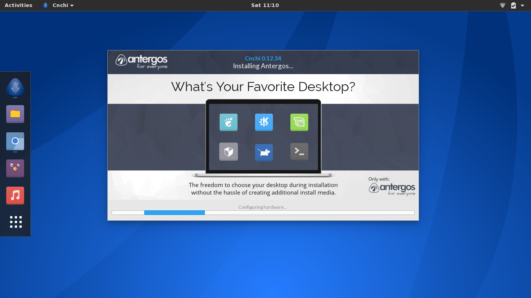Screen dimensions: 531x298
Task: Open the calendar via Sat 11:10 clock
Action: coord(265,5)
